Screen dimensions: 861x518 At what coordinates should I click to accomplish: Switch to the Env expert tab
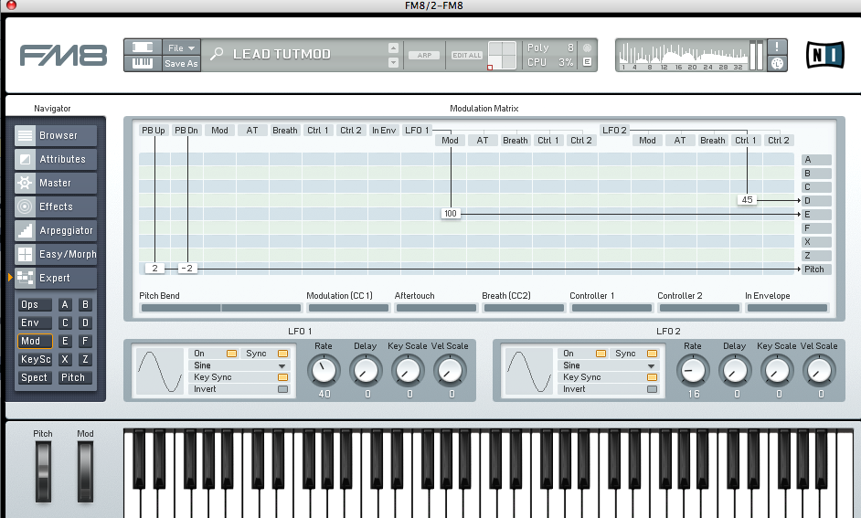tap(35, 322)
